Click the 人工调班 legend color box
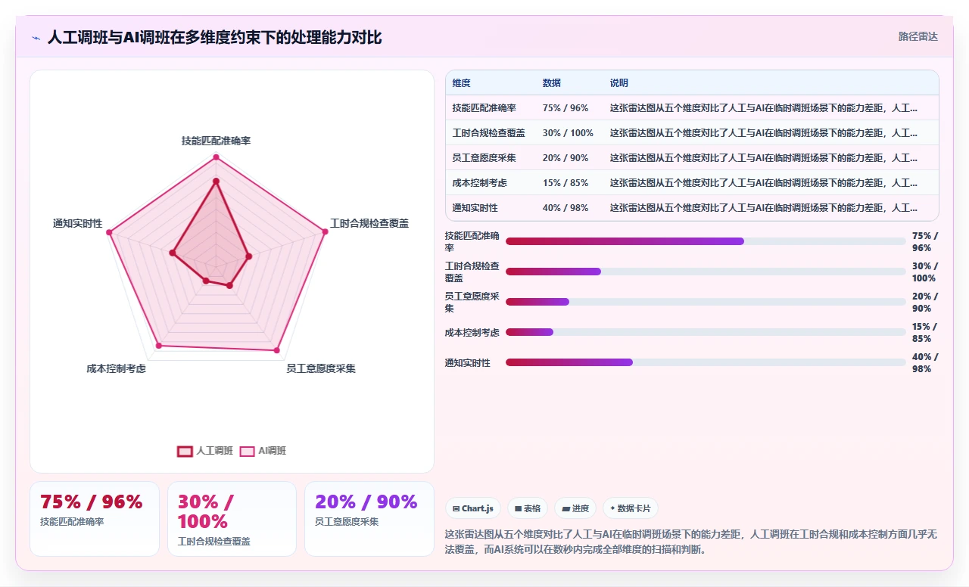 tap(185, 451)
